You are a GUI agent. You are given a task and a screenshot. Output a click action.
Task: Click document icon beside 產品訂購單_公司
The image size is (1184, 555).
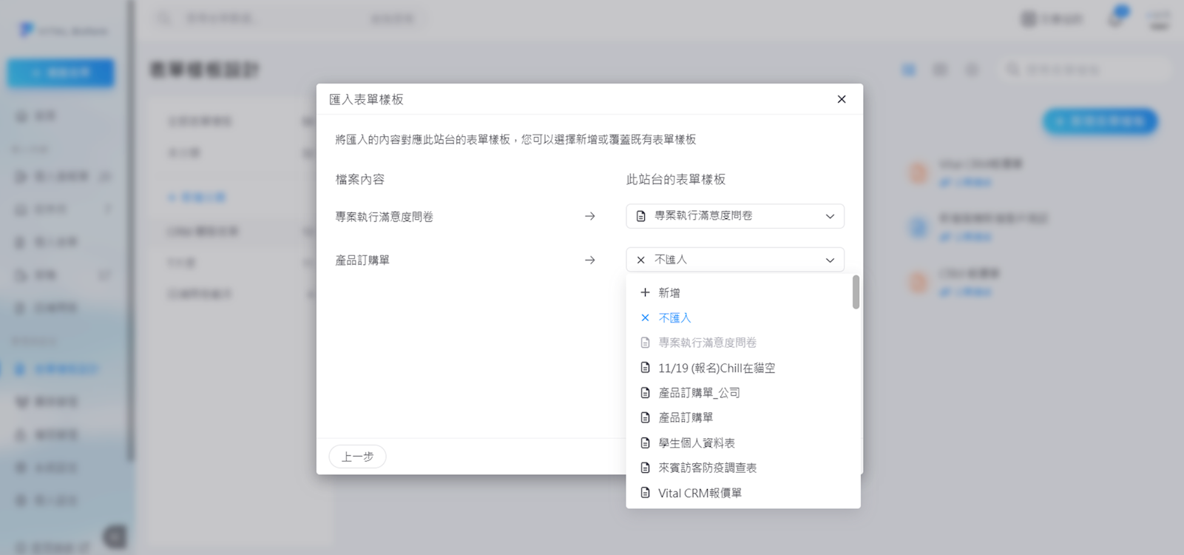point(645,393)
